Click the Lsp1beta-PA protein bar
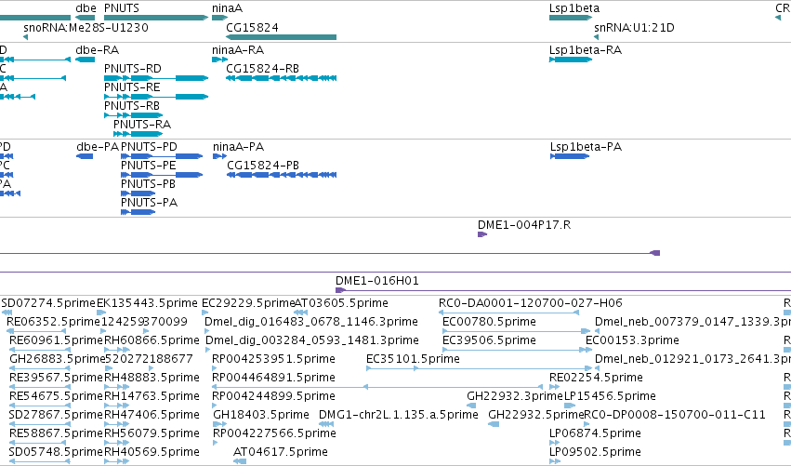 coord(570,156)
